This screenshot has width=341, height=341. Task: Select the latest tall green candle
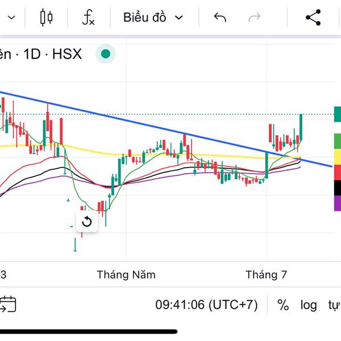point(301,127)
